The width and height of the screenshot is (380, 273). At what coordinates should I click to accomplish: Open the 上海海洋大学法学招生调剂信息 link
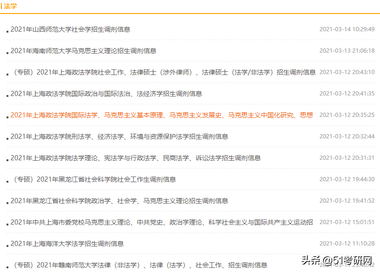tap(68, 243)
